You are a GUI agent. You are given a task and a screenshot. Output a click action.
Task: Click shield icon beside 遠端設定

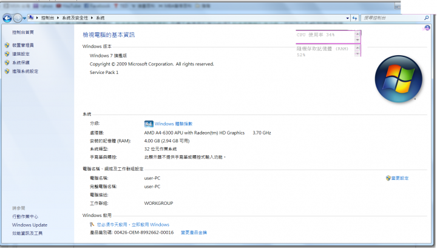click(7, 54)
